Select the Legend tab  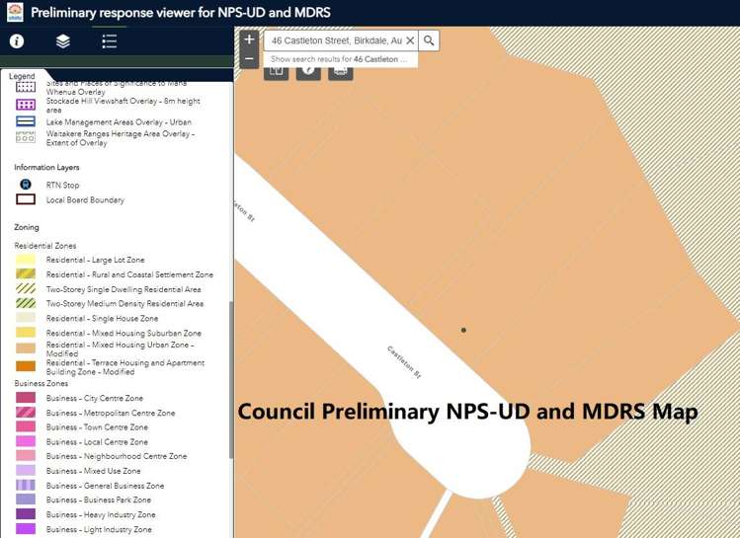tap(22, 76)
